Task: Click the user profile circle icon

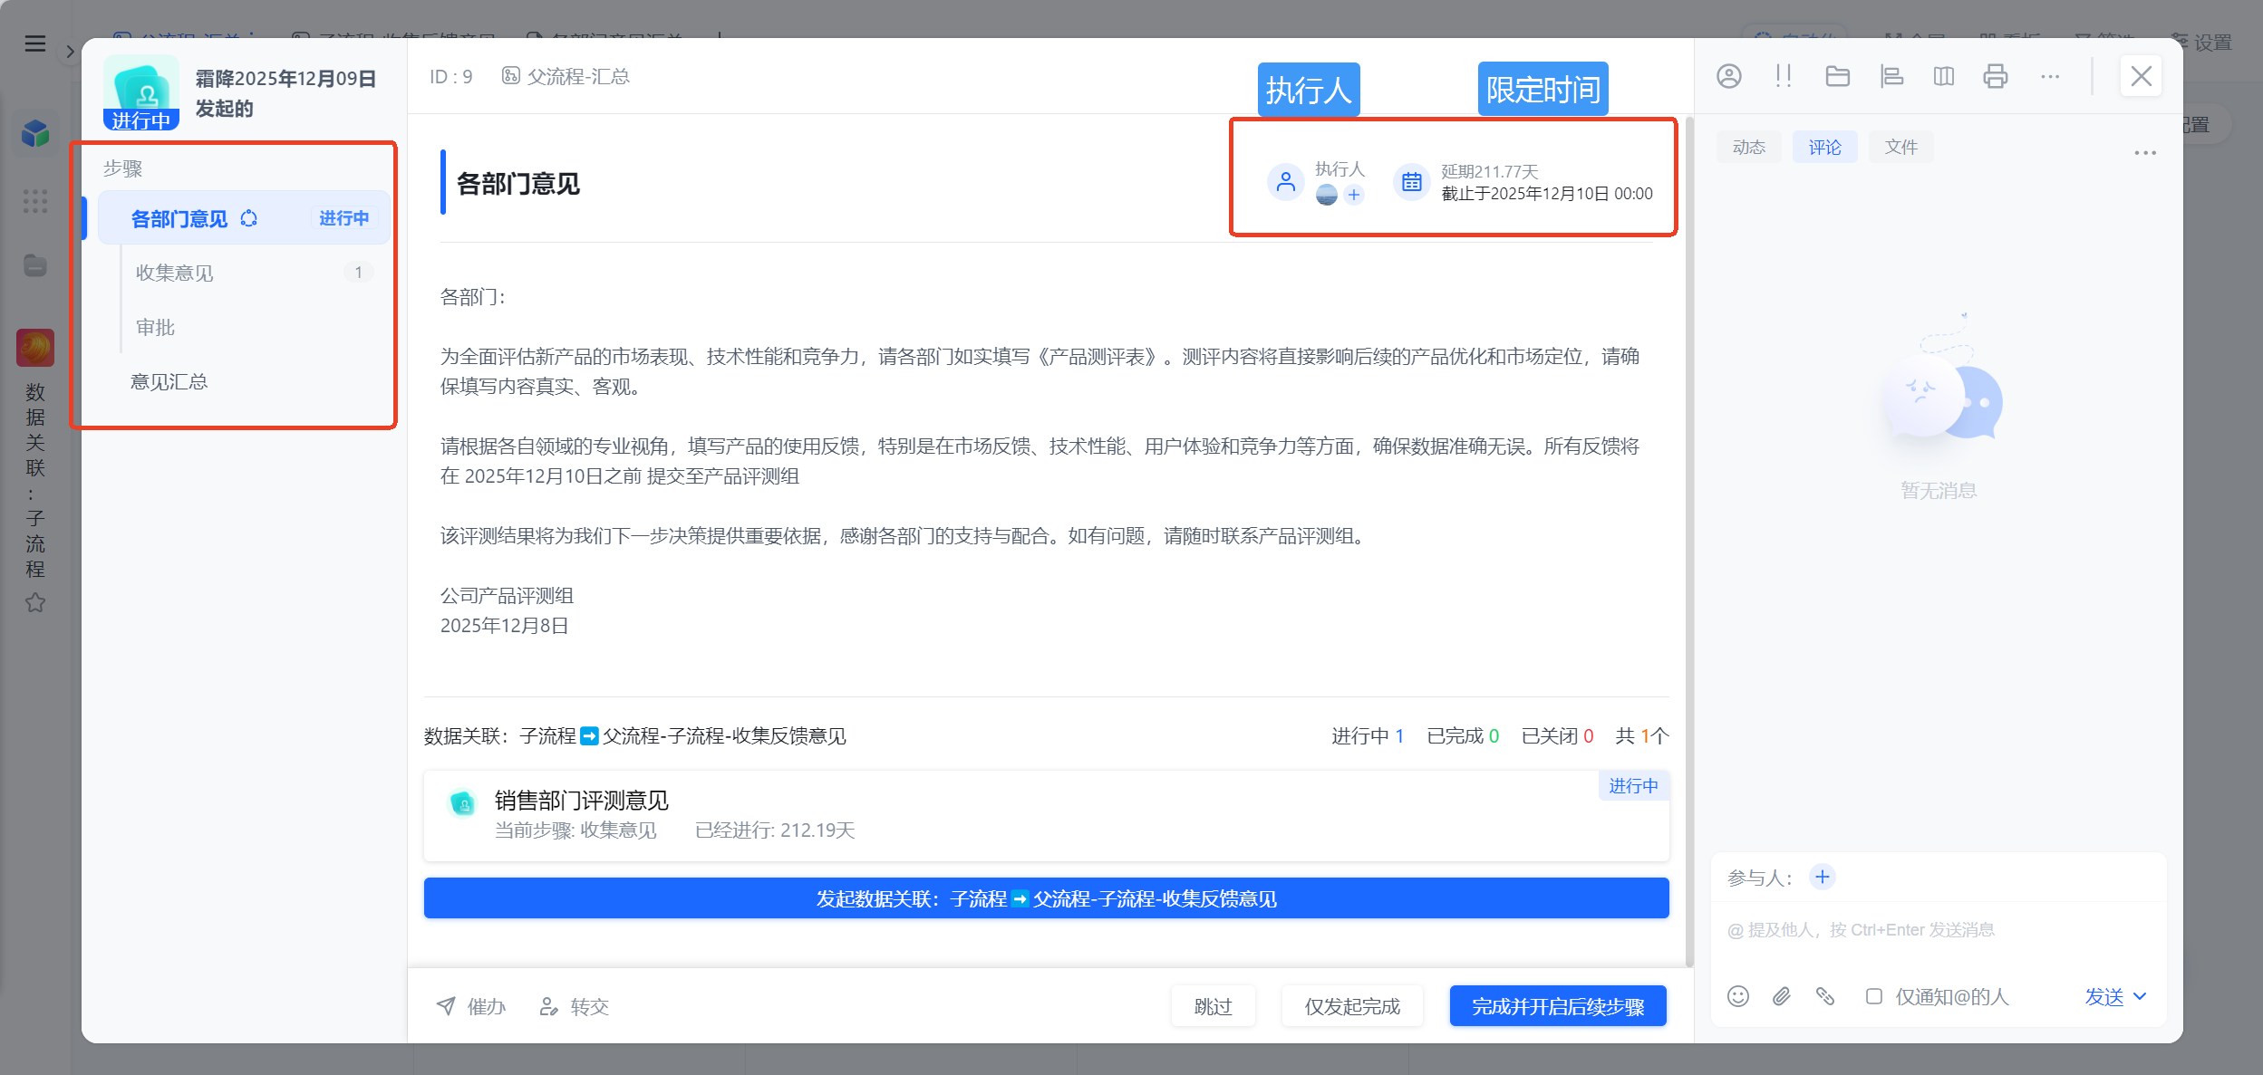Action: coord(1729,76)
